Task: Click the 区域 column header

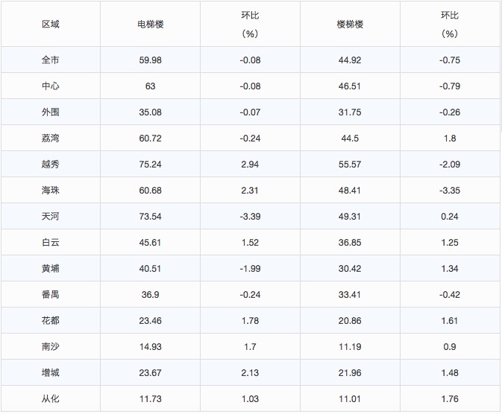Action: pos(50,24)
